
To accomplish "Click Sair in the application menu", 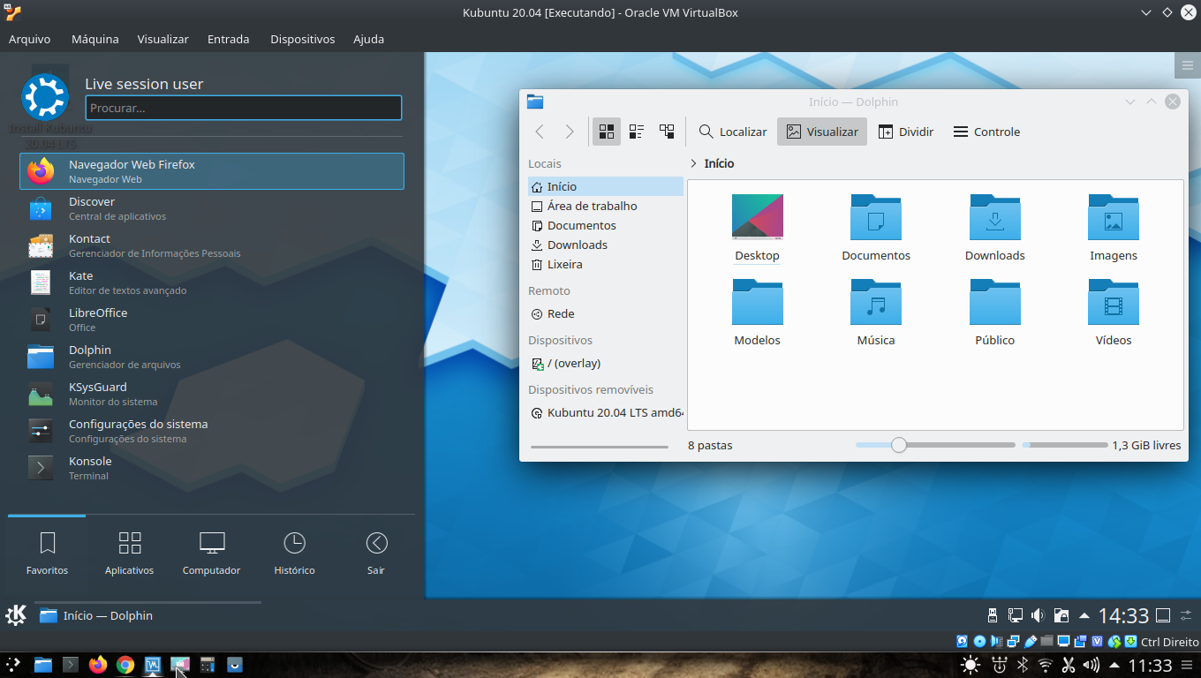I will [376, 552].
